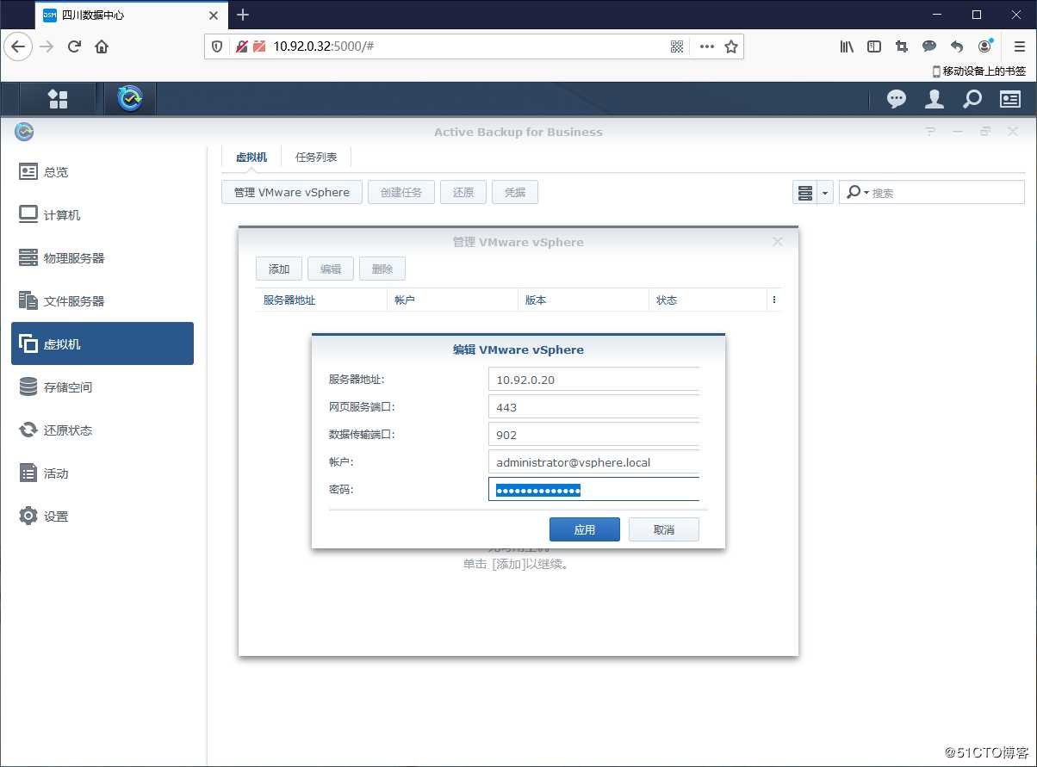Select 存储空间 in sidebar

(102, 387)
